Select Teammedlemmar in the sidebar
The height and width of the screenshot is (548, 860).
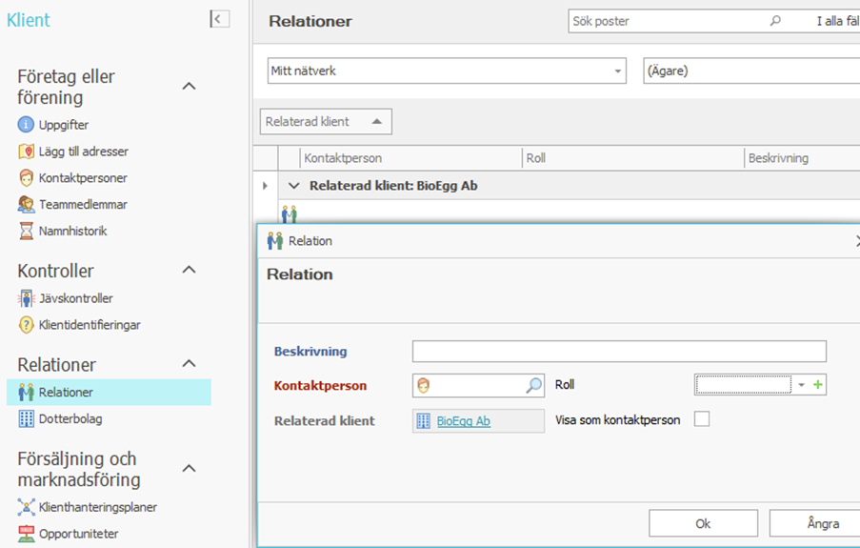pyautogui.click(x=82, y=205)
